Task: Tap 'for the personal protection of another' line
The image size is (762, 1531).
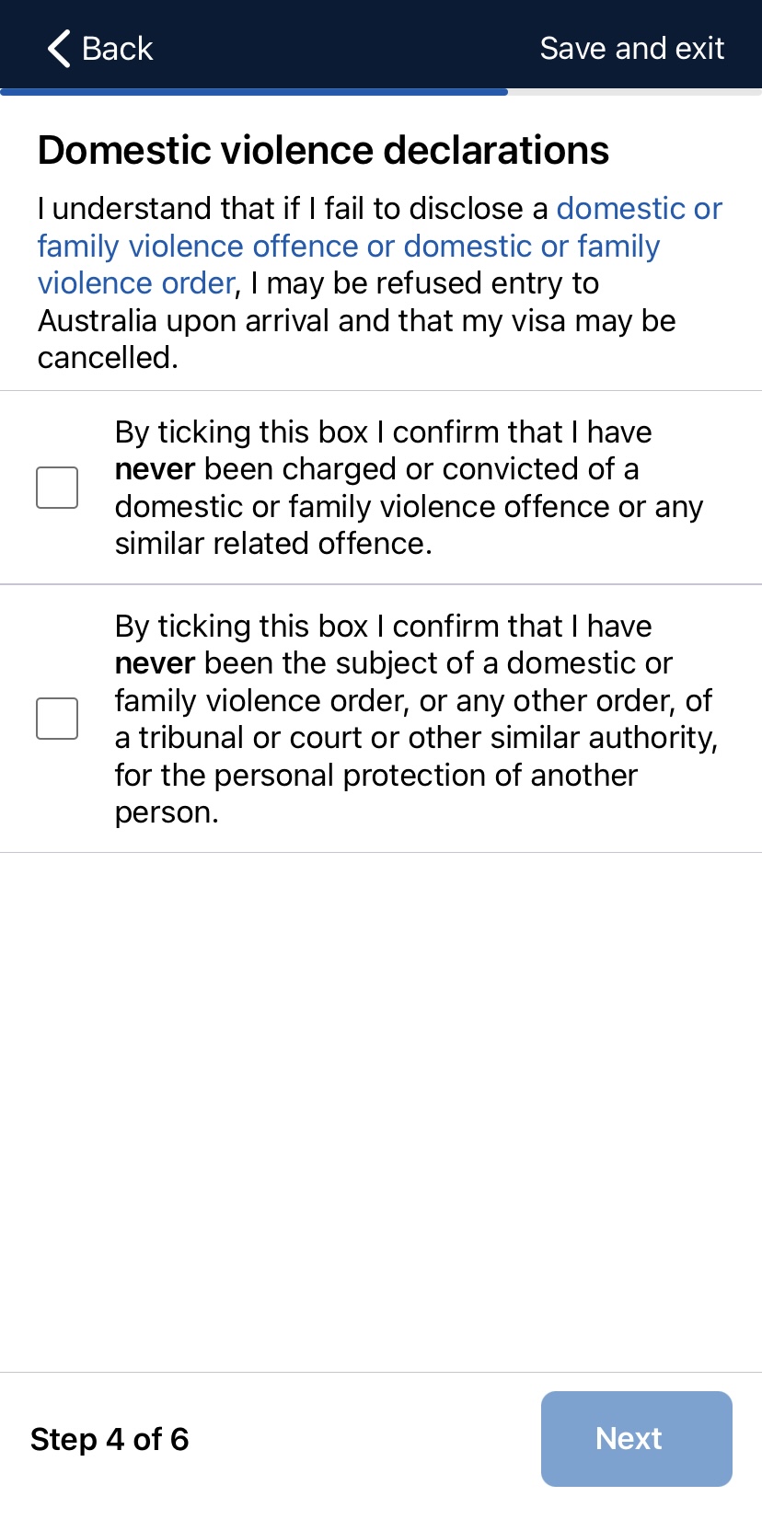Action: tap(375, 776)
